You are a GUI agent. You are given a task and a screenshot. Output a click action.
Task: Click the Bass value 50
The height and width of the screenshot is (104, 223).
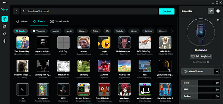217,83
